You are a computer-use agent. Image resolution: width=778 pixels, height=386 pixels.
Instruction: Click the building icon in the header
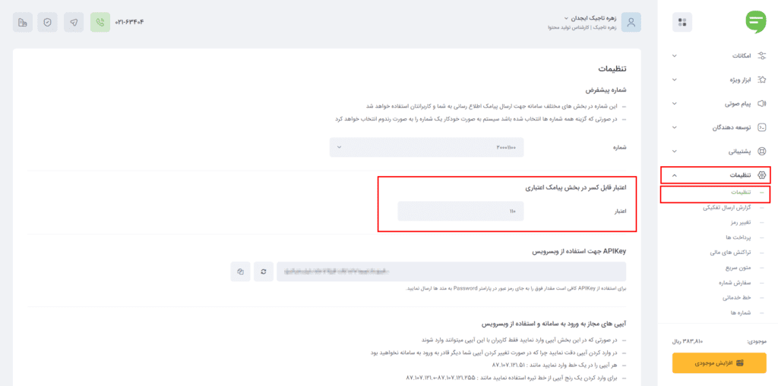tap(23, 22)
